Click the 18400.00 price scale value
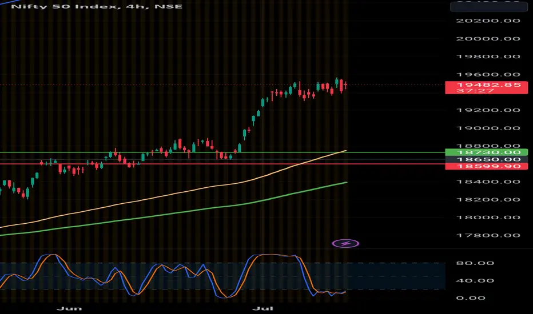This screenshot has height=314, width=533. tap(488, 182)
